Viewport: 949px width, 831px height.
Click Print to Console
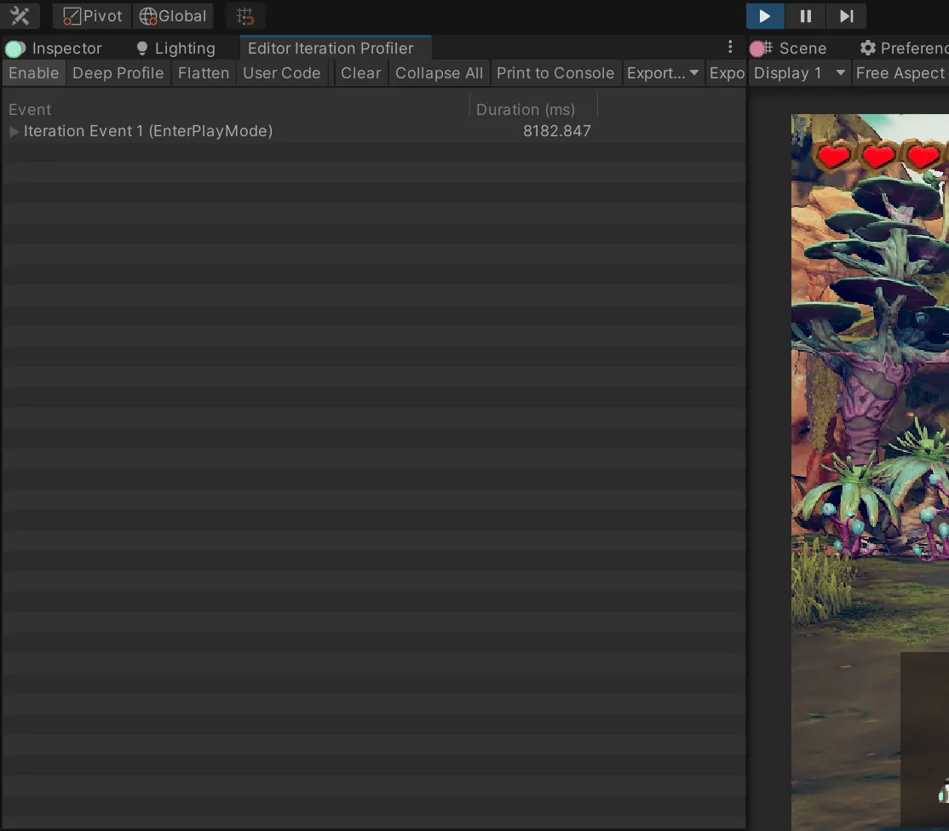pos(555,73)
